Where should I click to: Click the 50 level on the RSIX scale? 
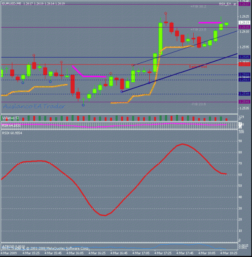pyautogui.click(x=240, y=186)
